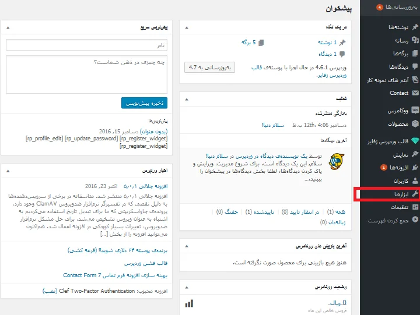
Task: Click the updates count badge 4
Action: [x=379, y=7]
